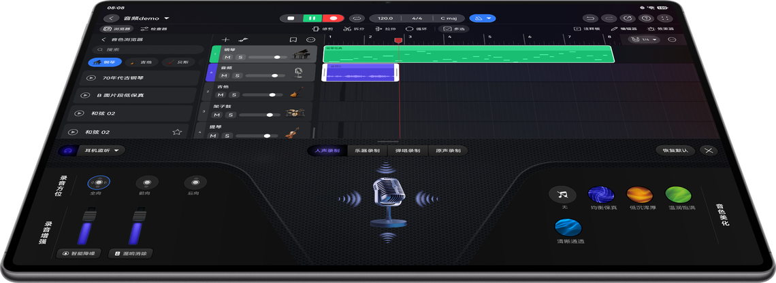Click the automation curve icon beside plus

pyautogui.click(x=243, y=39)
